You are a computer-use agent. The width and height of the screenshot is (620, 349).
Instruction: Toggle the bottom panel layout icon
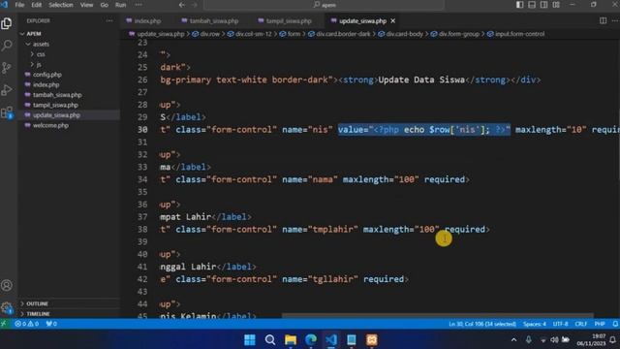[x=532, y=5]
